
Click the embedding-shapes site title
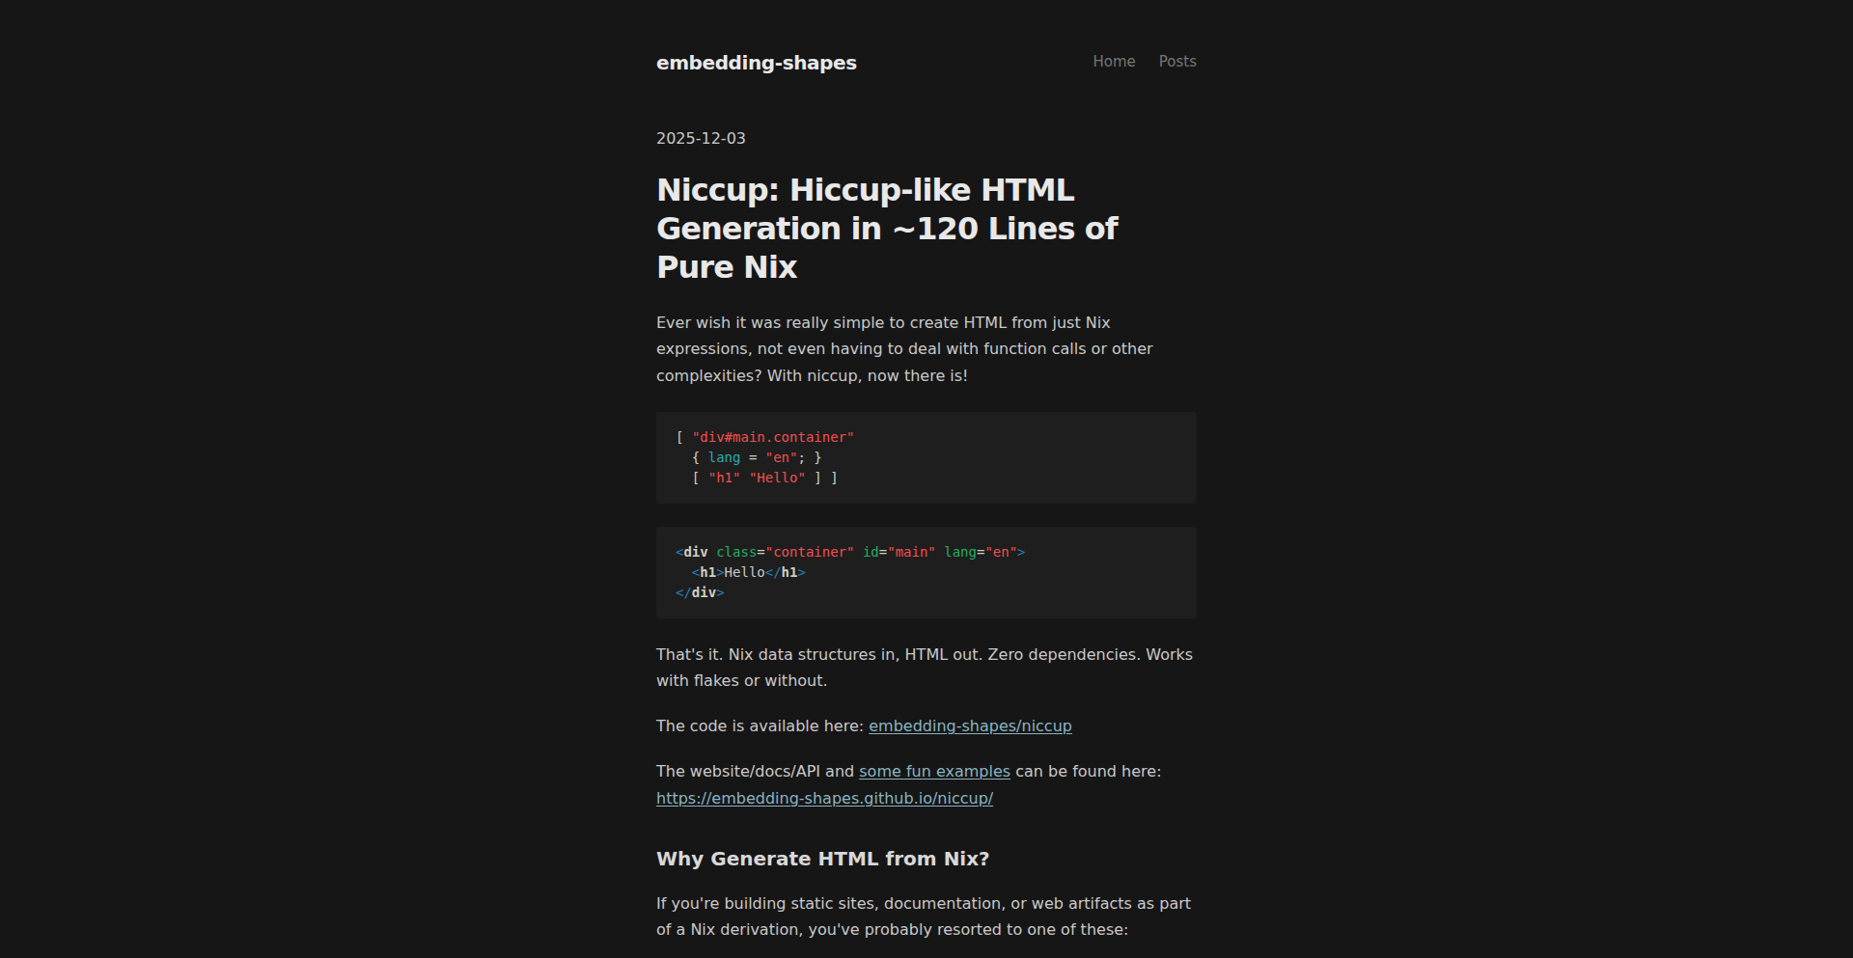point(756,62)
